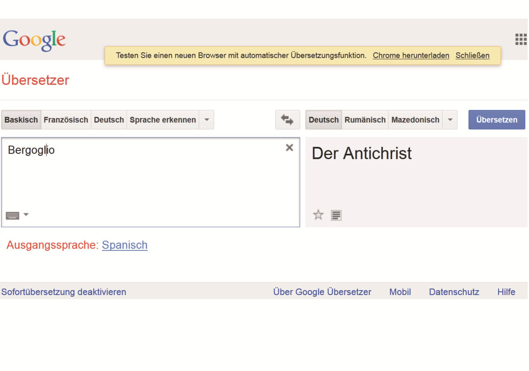The width and height of the screenshot is (529, 371).
Task: Click the Spanisch source language suggestion
Action: tap(124, 245)
